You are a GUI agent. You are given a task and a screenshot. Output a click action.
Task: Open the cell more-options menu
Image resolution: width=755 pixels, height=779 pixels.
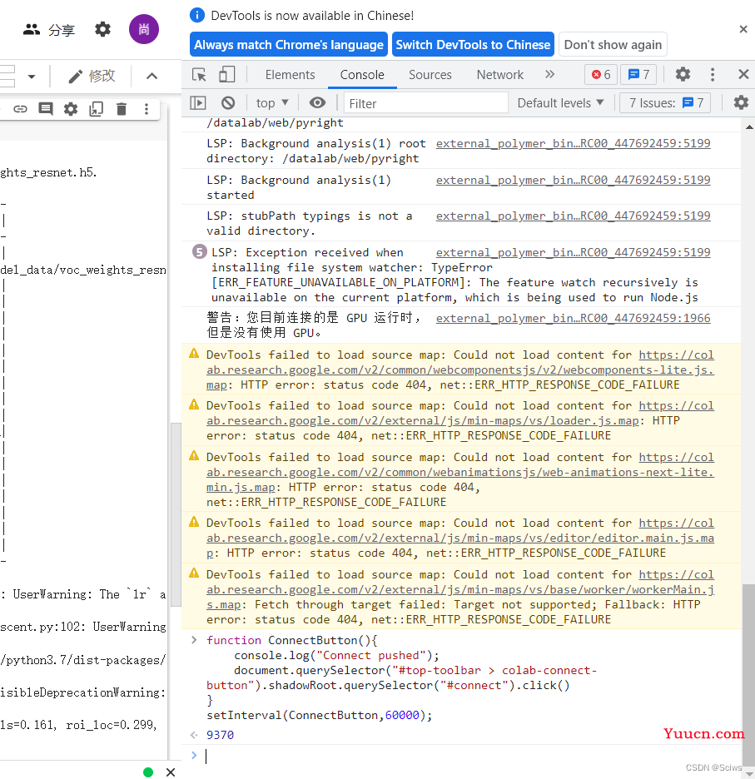147,109
